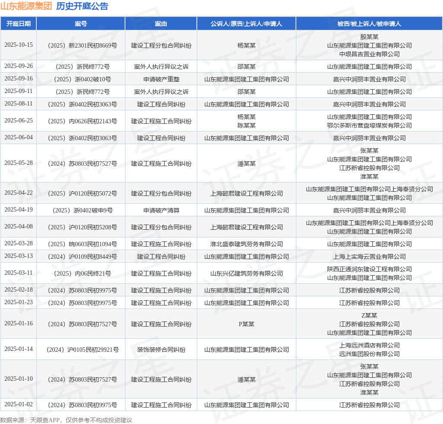This screenshot has height=424, width=443.
Task: Click plaintiff P某某
Action: click(246, 324)
